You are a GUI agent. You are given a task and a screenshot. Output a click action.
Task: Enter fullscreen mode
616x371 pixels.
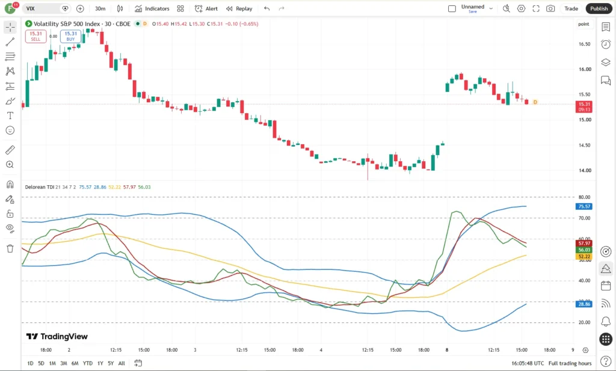[536, 8]
